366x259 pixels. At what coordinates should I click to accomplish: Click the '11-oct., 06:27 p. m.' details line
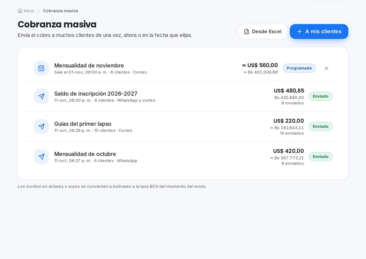click(96, 161)
